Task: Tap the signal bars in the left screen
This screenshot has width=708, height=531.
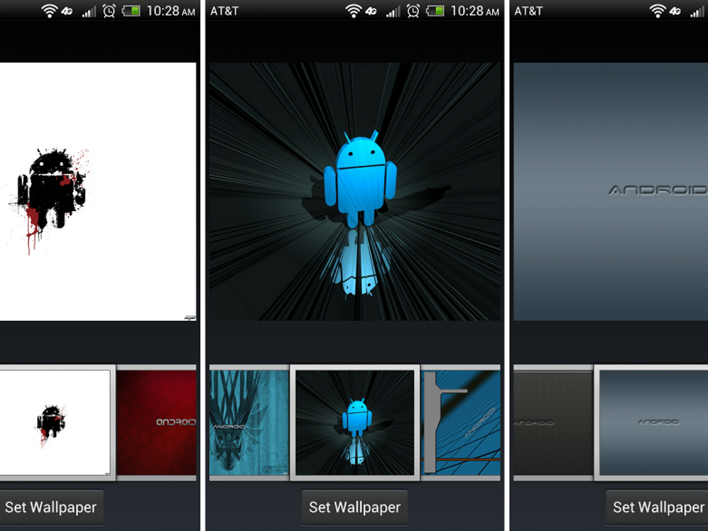Action: tap(88, 11)
